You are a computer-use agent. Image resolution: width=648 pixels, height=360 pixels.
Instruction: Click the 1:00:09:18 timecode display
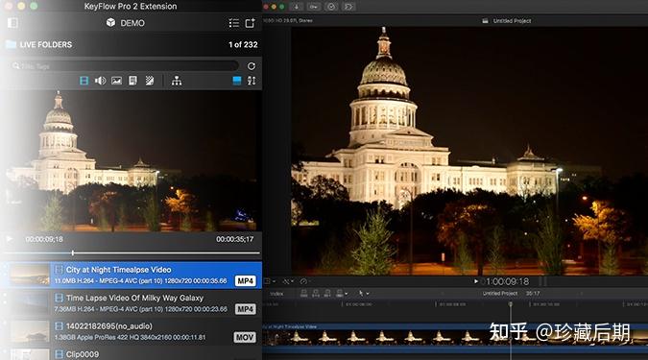coord(508,281)
